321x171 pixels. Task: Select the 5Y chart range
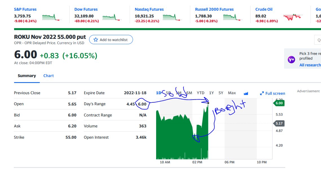221,93
